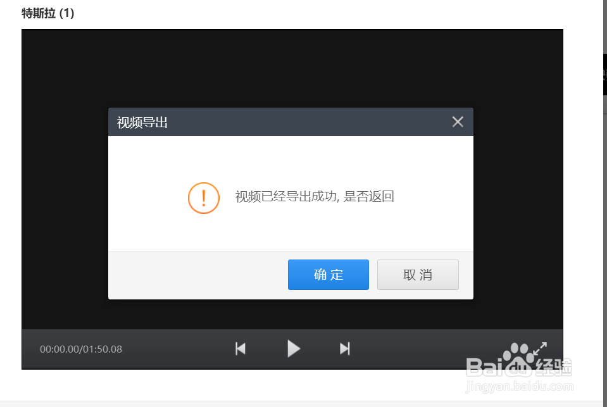
Task: Confirm export by clicking 确定
Action: pos(328,275)
